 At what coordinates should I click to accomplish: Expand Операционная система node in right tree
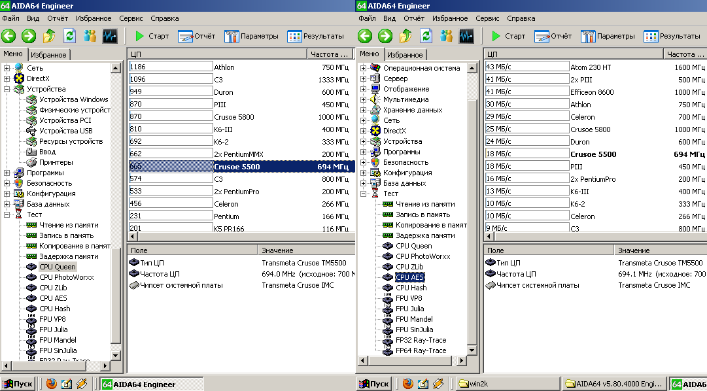tap(364, 68)
